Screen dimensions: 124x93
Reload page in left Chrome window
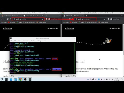coord(8,19)
